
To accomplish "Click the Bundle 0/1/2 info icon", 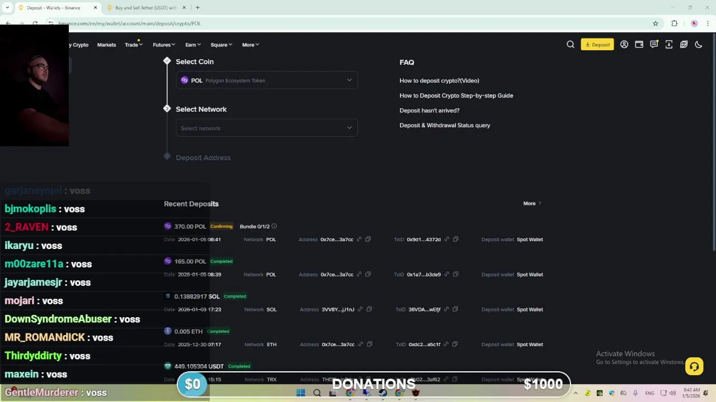I will [x=274, y=226].
